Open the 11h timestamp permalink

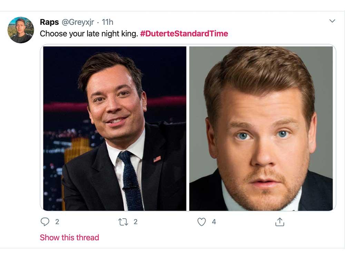[x=107, y=22]
